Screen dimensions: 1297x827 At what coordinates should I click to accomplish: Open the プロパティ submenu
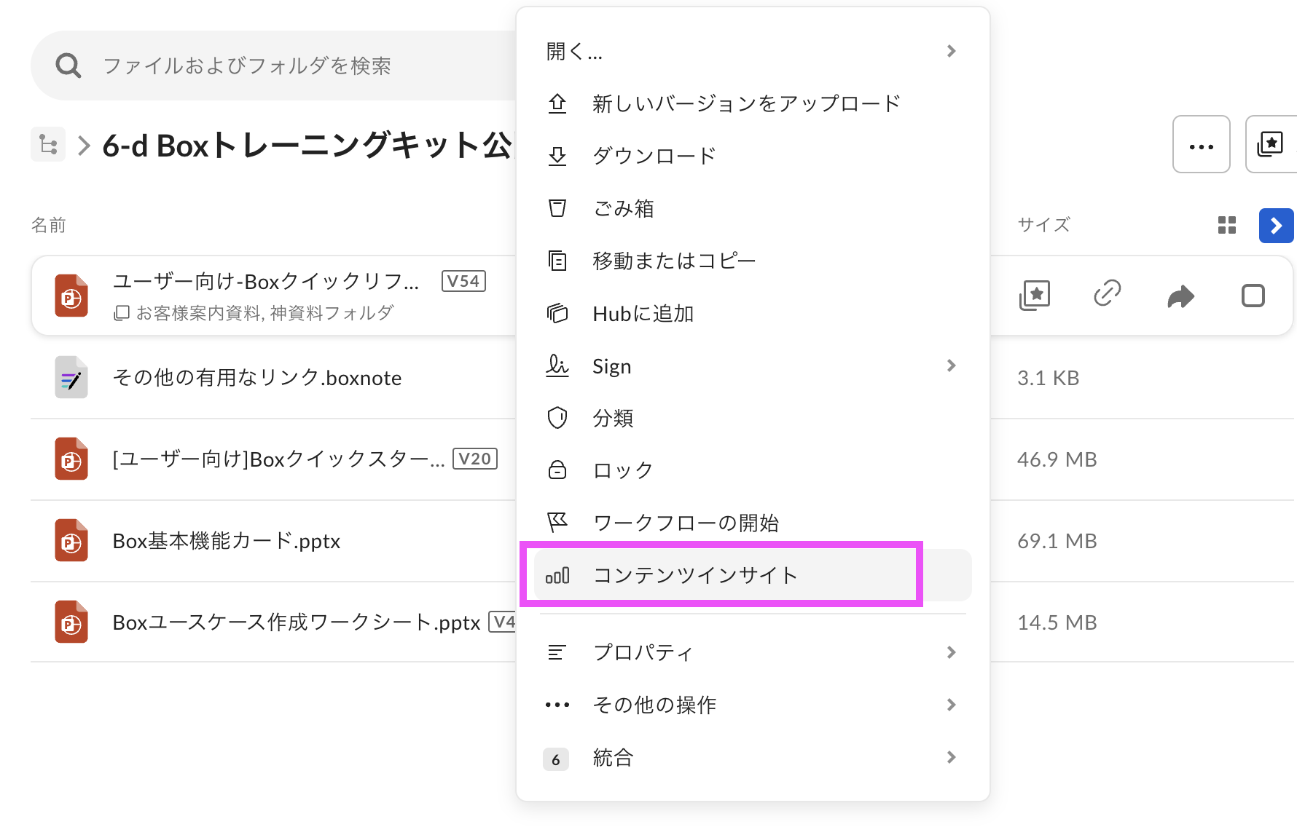[753, 652]
